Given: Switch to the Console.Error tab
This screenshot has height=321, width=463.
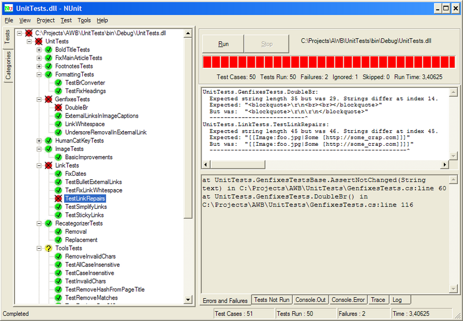Looking at the screenshot, I should (348, 300).
